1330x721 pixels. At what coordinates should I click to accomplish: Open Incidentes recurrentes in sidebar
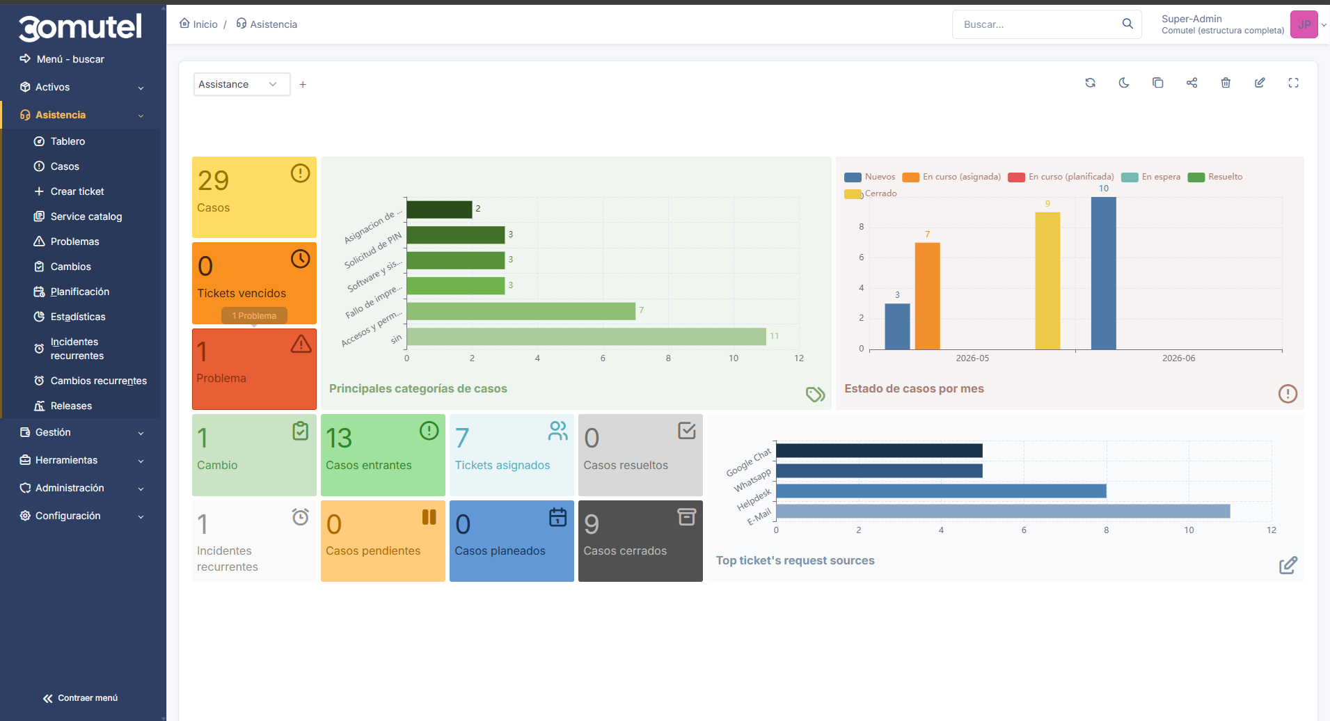[77, 349]
